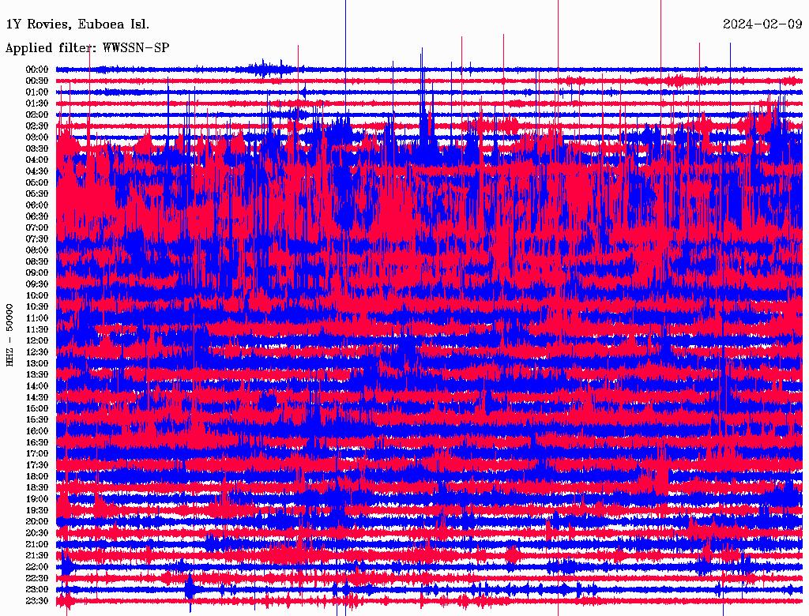809x616 pixels.
Task: Select the 12:00 time row label
Action: (37, 340)
